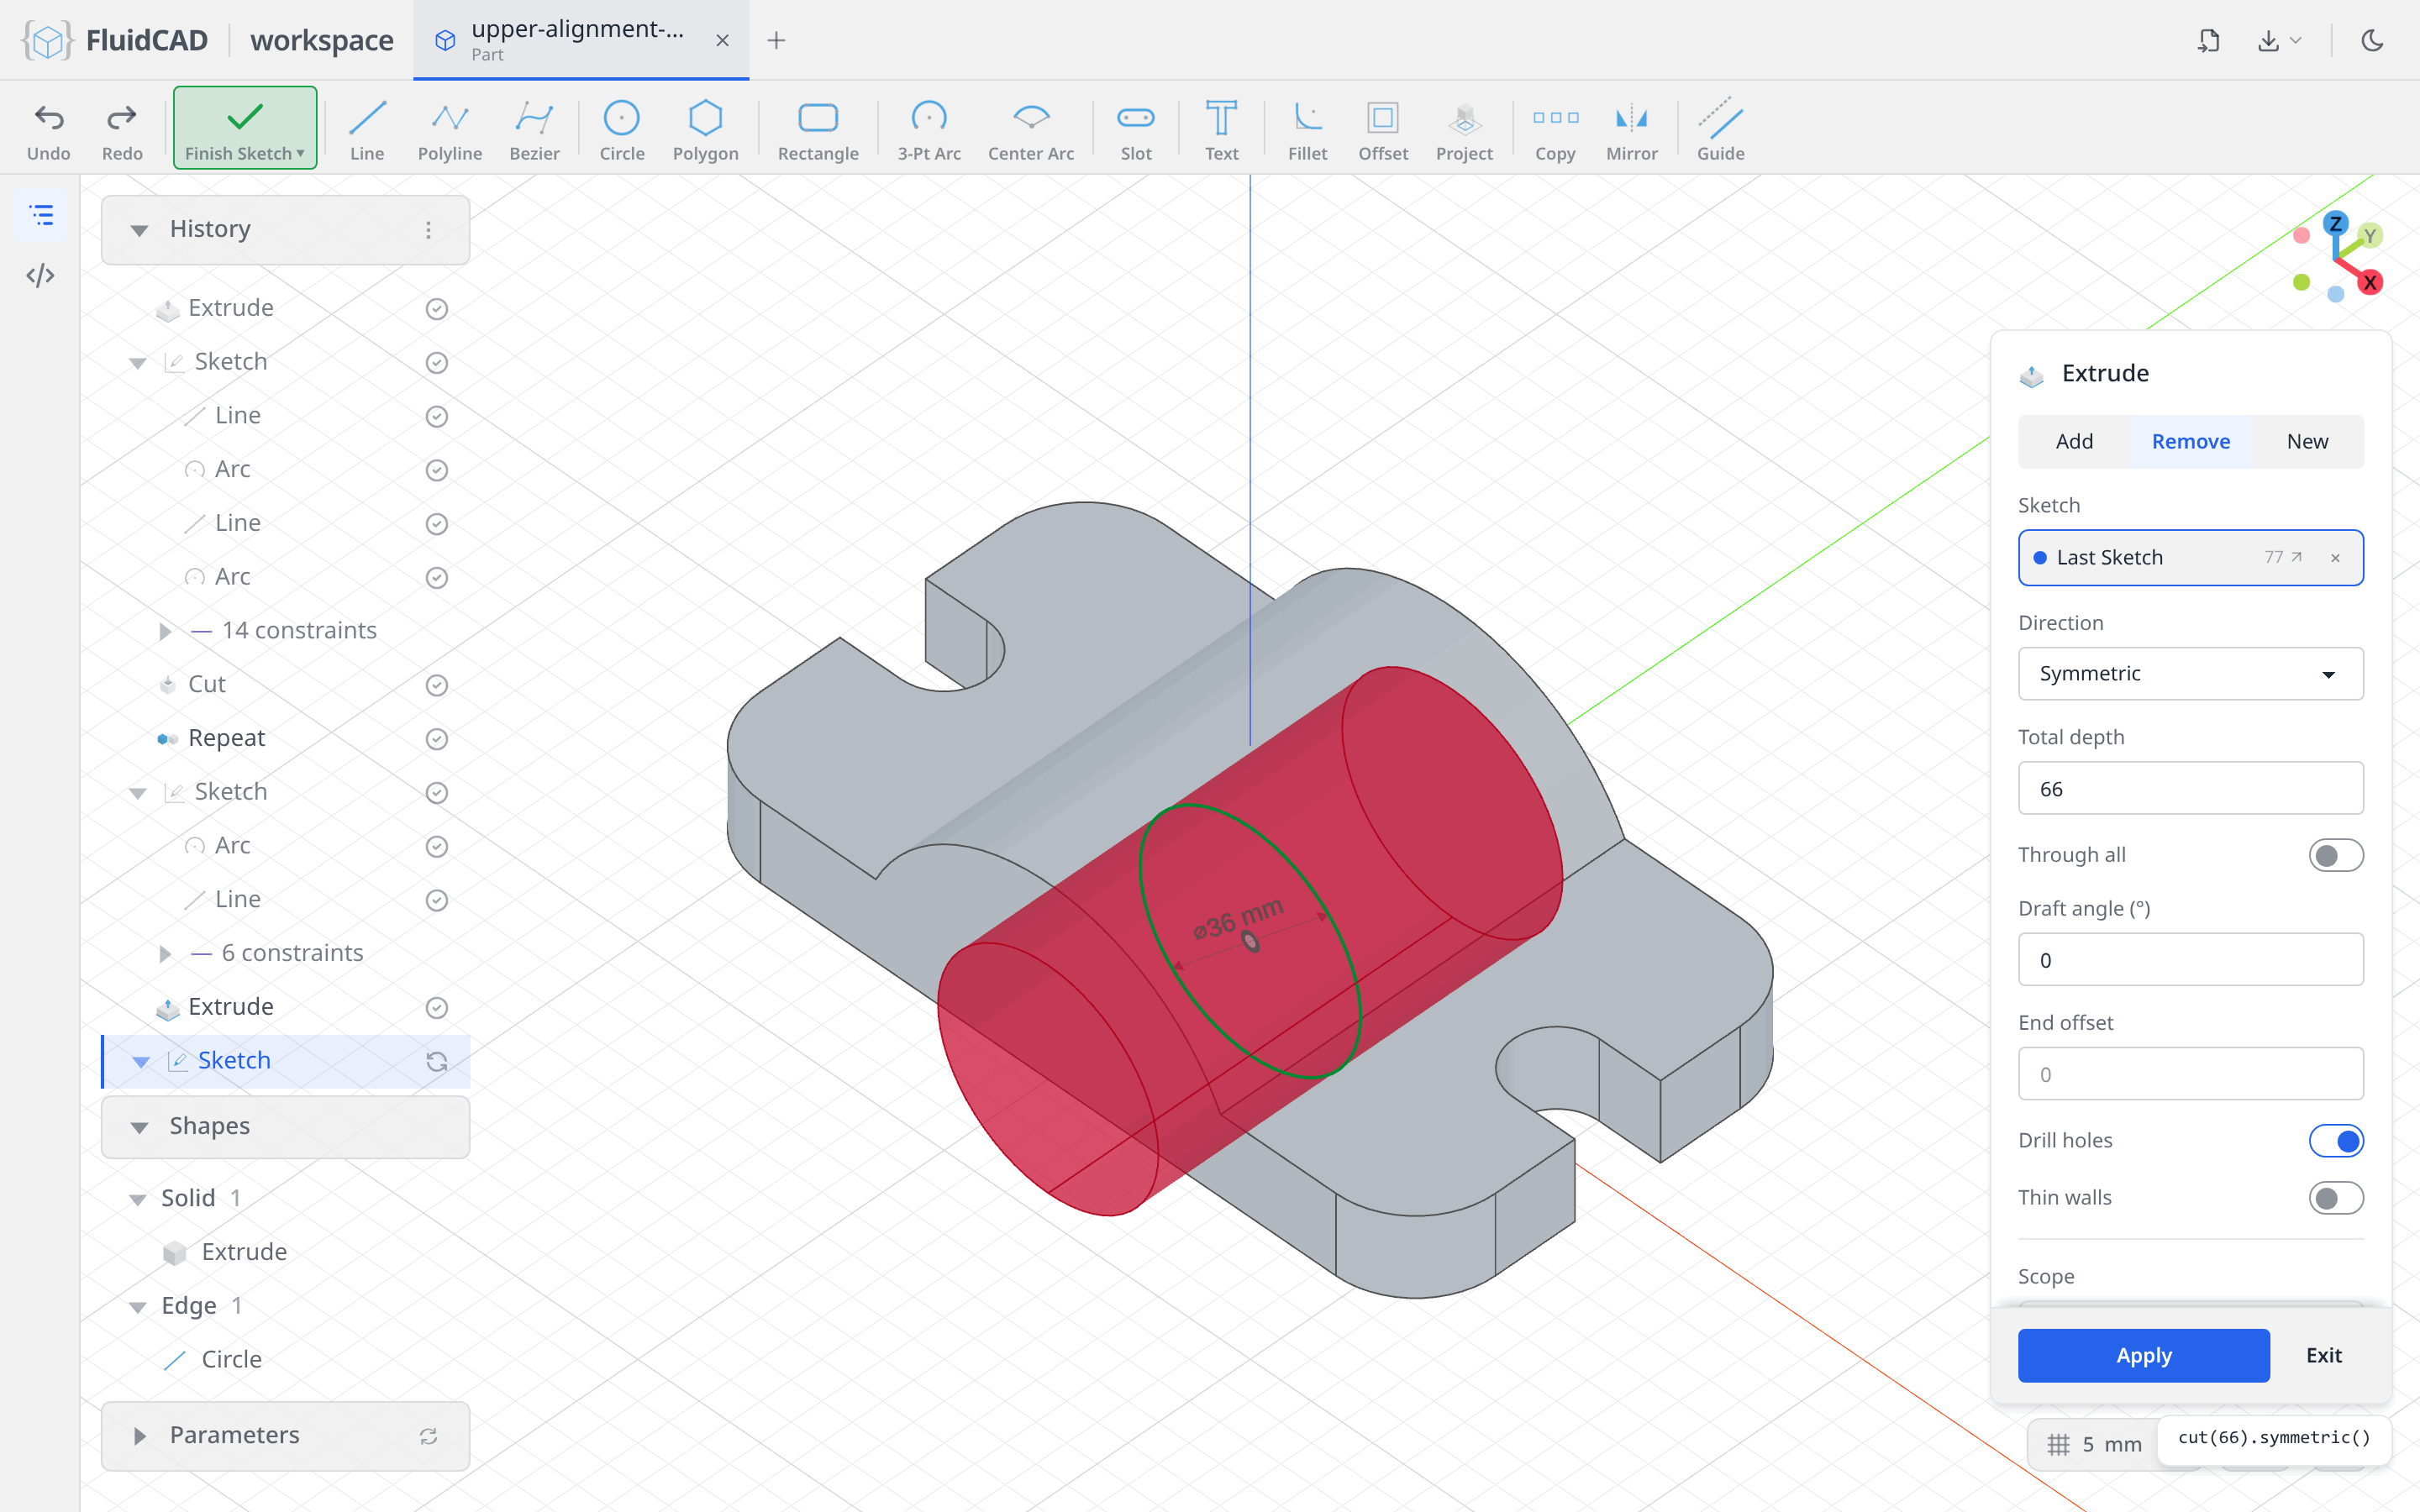
Task: Apply the extrude cut
Action: 2143,1355
